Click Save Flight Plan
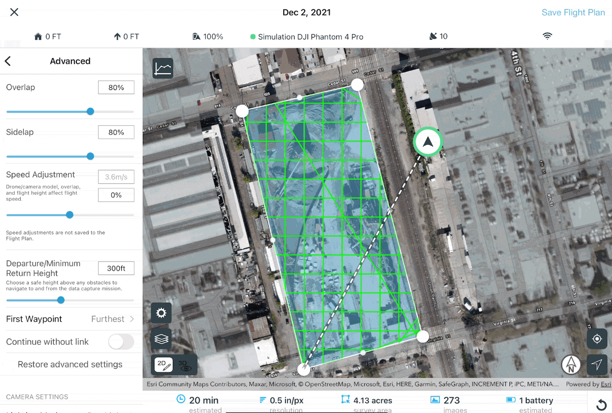This screenshot has height=413, width=612. (x=573, y=13)
